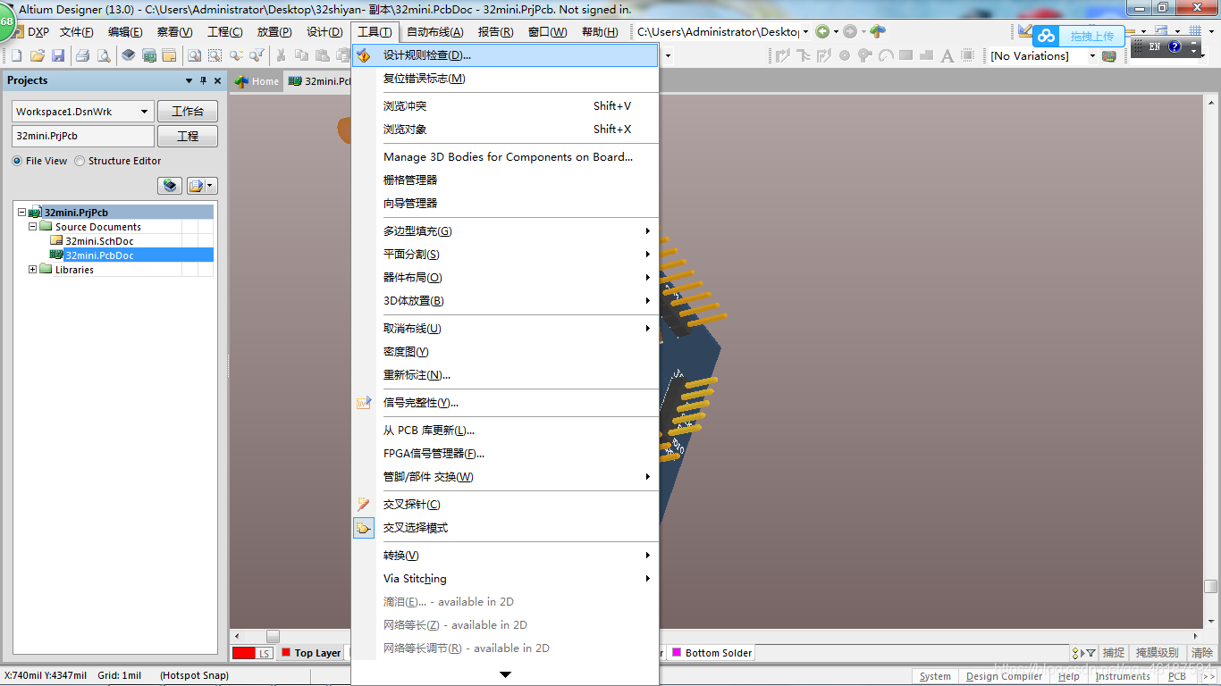The image size is (1221, 686).
Task: Select 重新标注(N)... menu item
Action: 505,375
